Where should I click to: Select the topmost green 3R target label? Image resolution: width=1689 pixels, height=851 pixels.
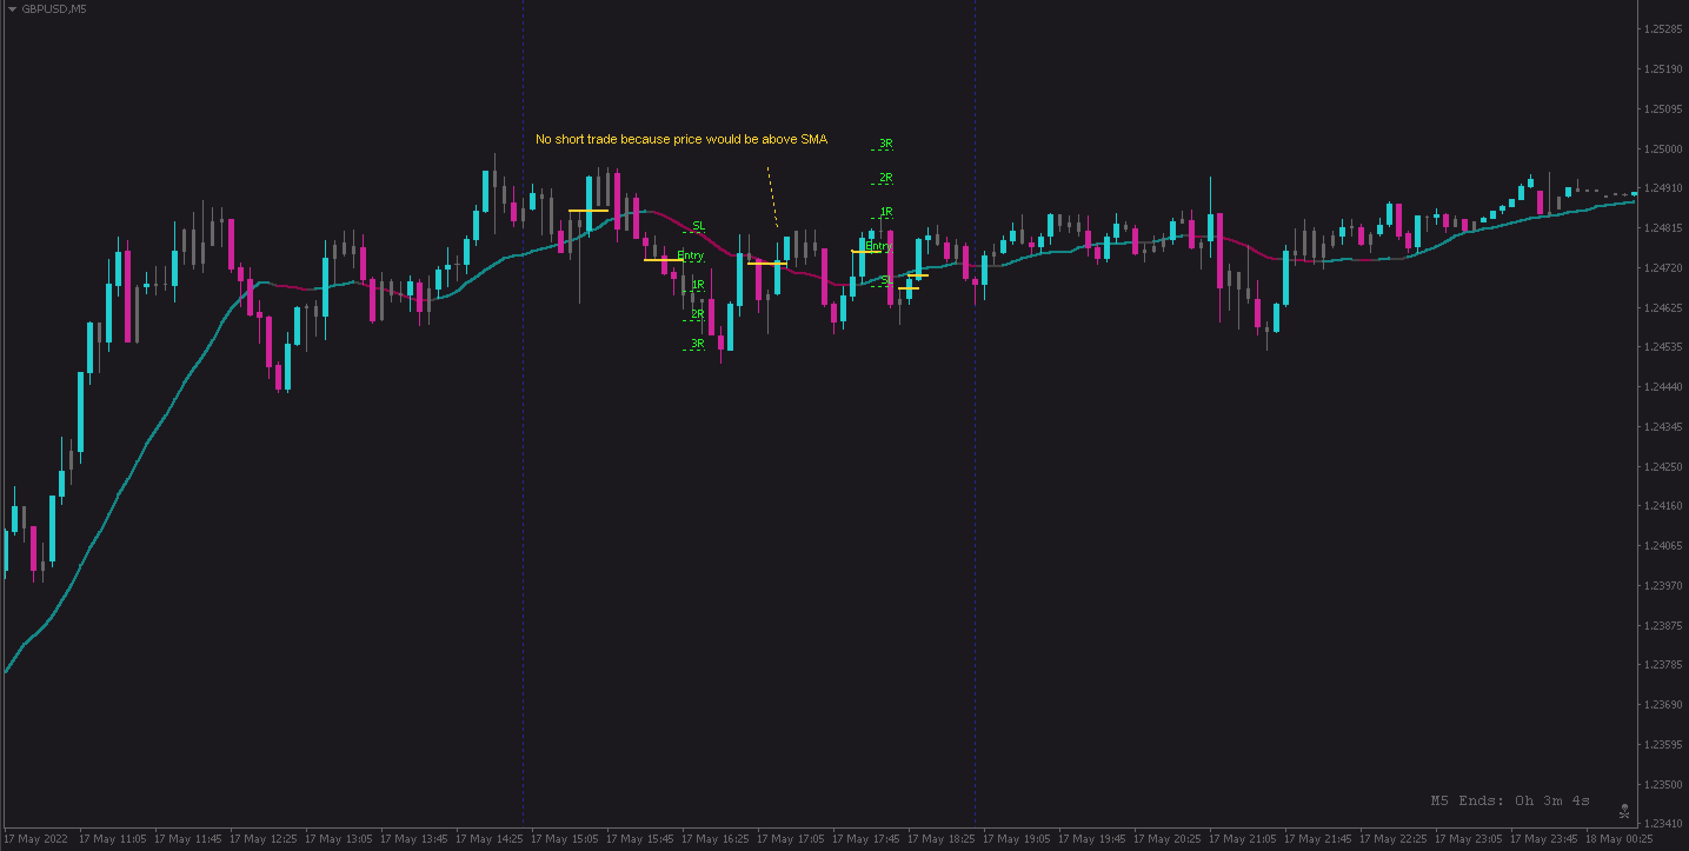(885, 143)
